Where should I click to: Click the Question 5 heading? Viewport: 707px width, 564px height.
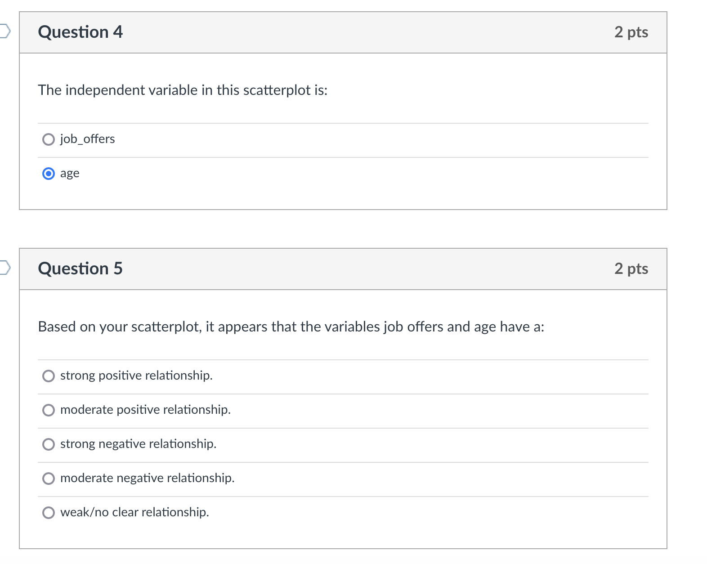81,269
